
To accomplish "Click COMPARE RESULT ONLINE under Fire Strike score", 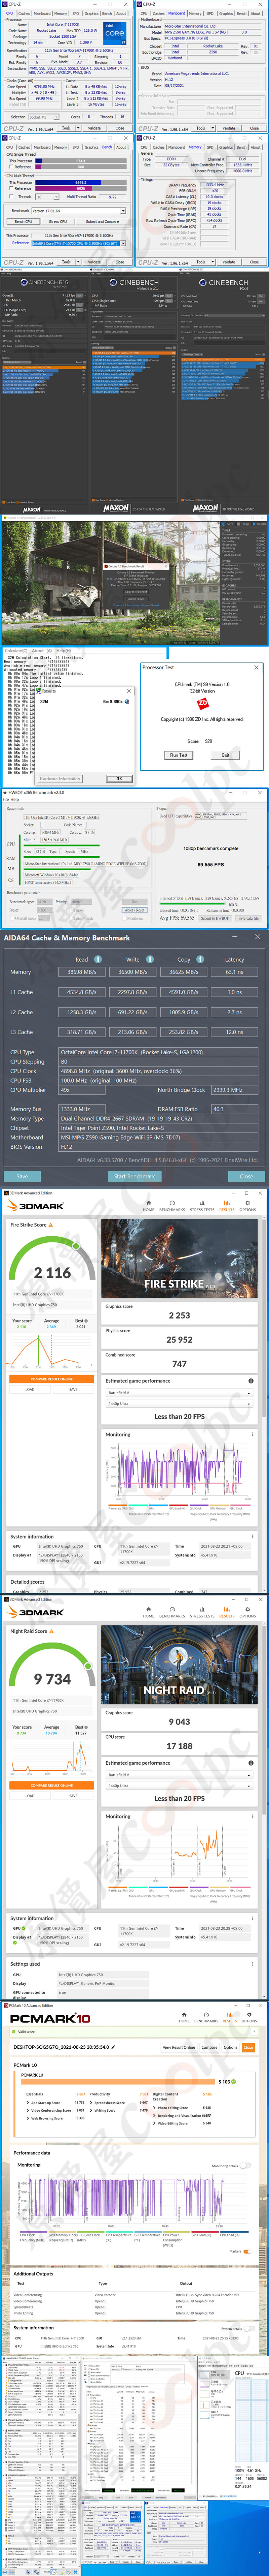I will coord(52,1379).
